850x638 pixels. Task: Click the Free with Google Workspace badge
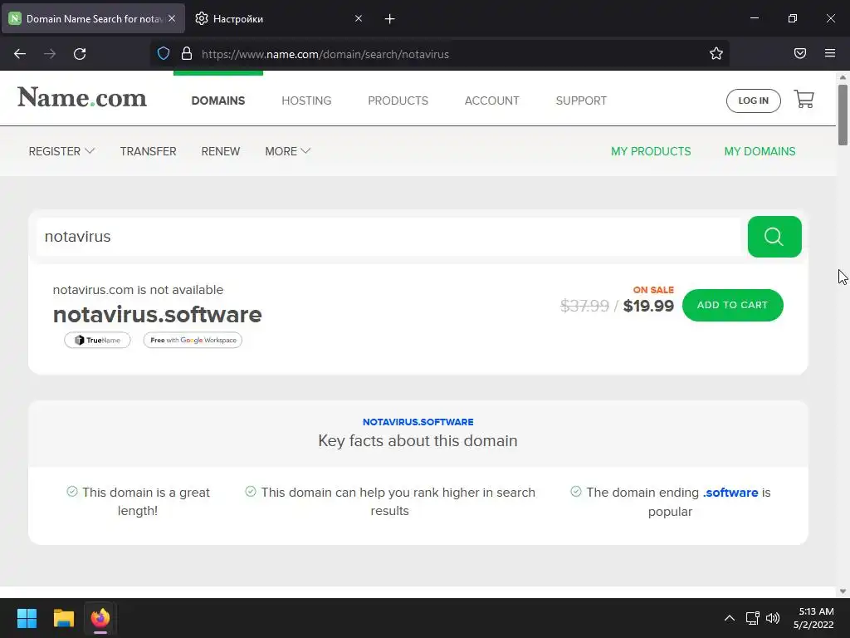coord(193,340)
